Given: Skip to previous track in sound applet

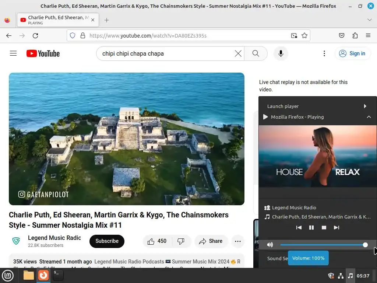Looking at the screenshot, I should (299, 227).
